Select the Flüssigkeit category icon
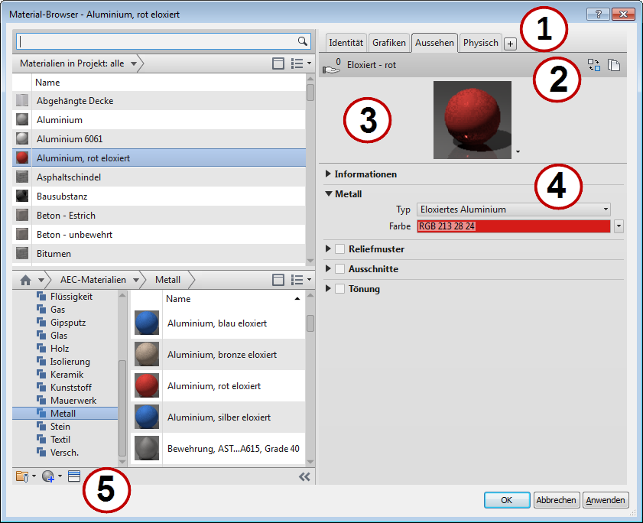This screenshot has width=643, height=523. tap(41, 296)
